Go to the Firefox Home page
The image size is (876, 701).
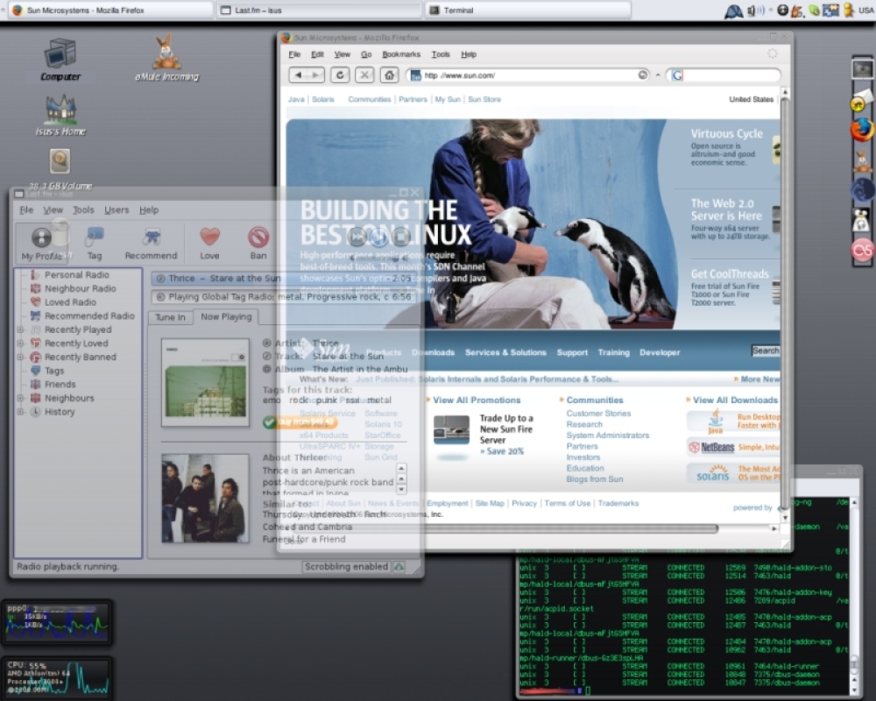389,74
